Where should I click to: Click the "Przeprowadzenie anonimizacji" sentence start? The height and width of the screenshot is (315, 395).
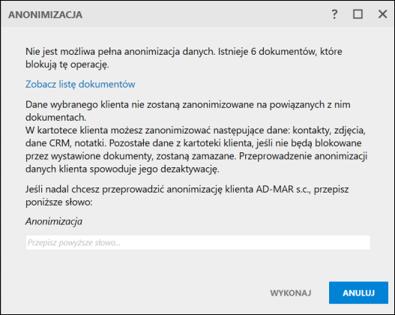303,156
